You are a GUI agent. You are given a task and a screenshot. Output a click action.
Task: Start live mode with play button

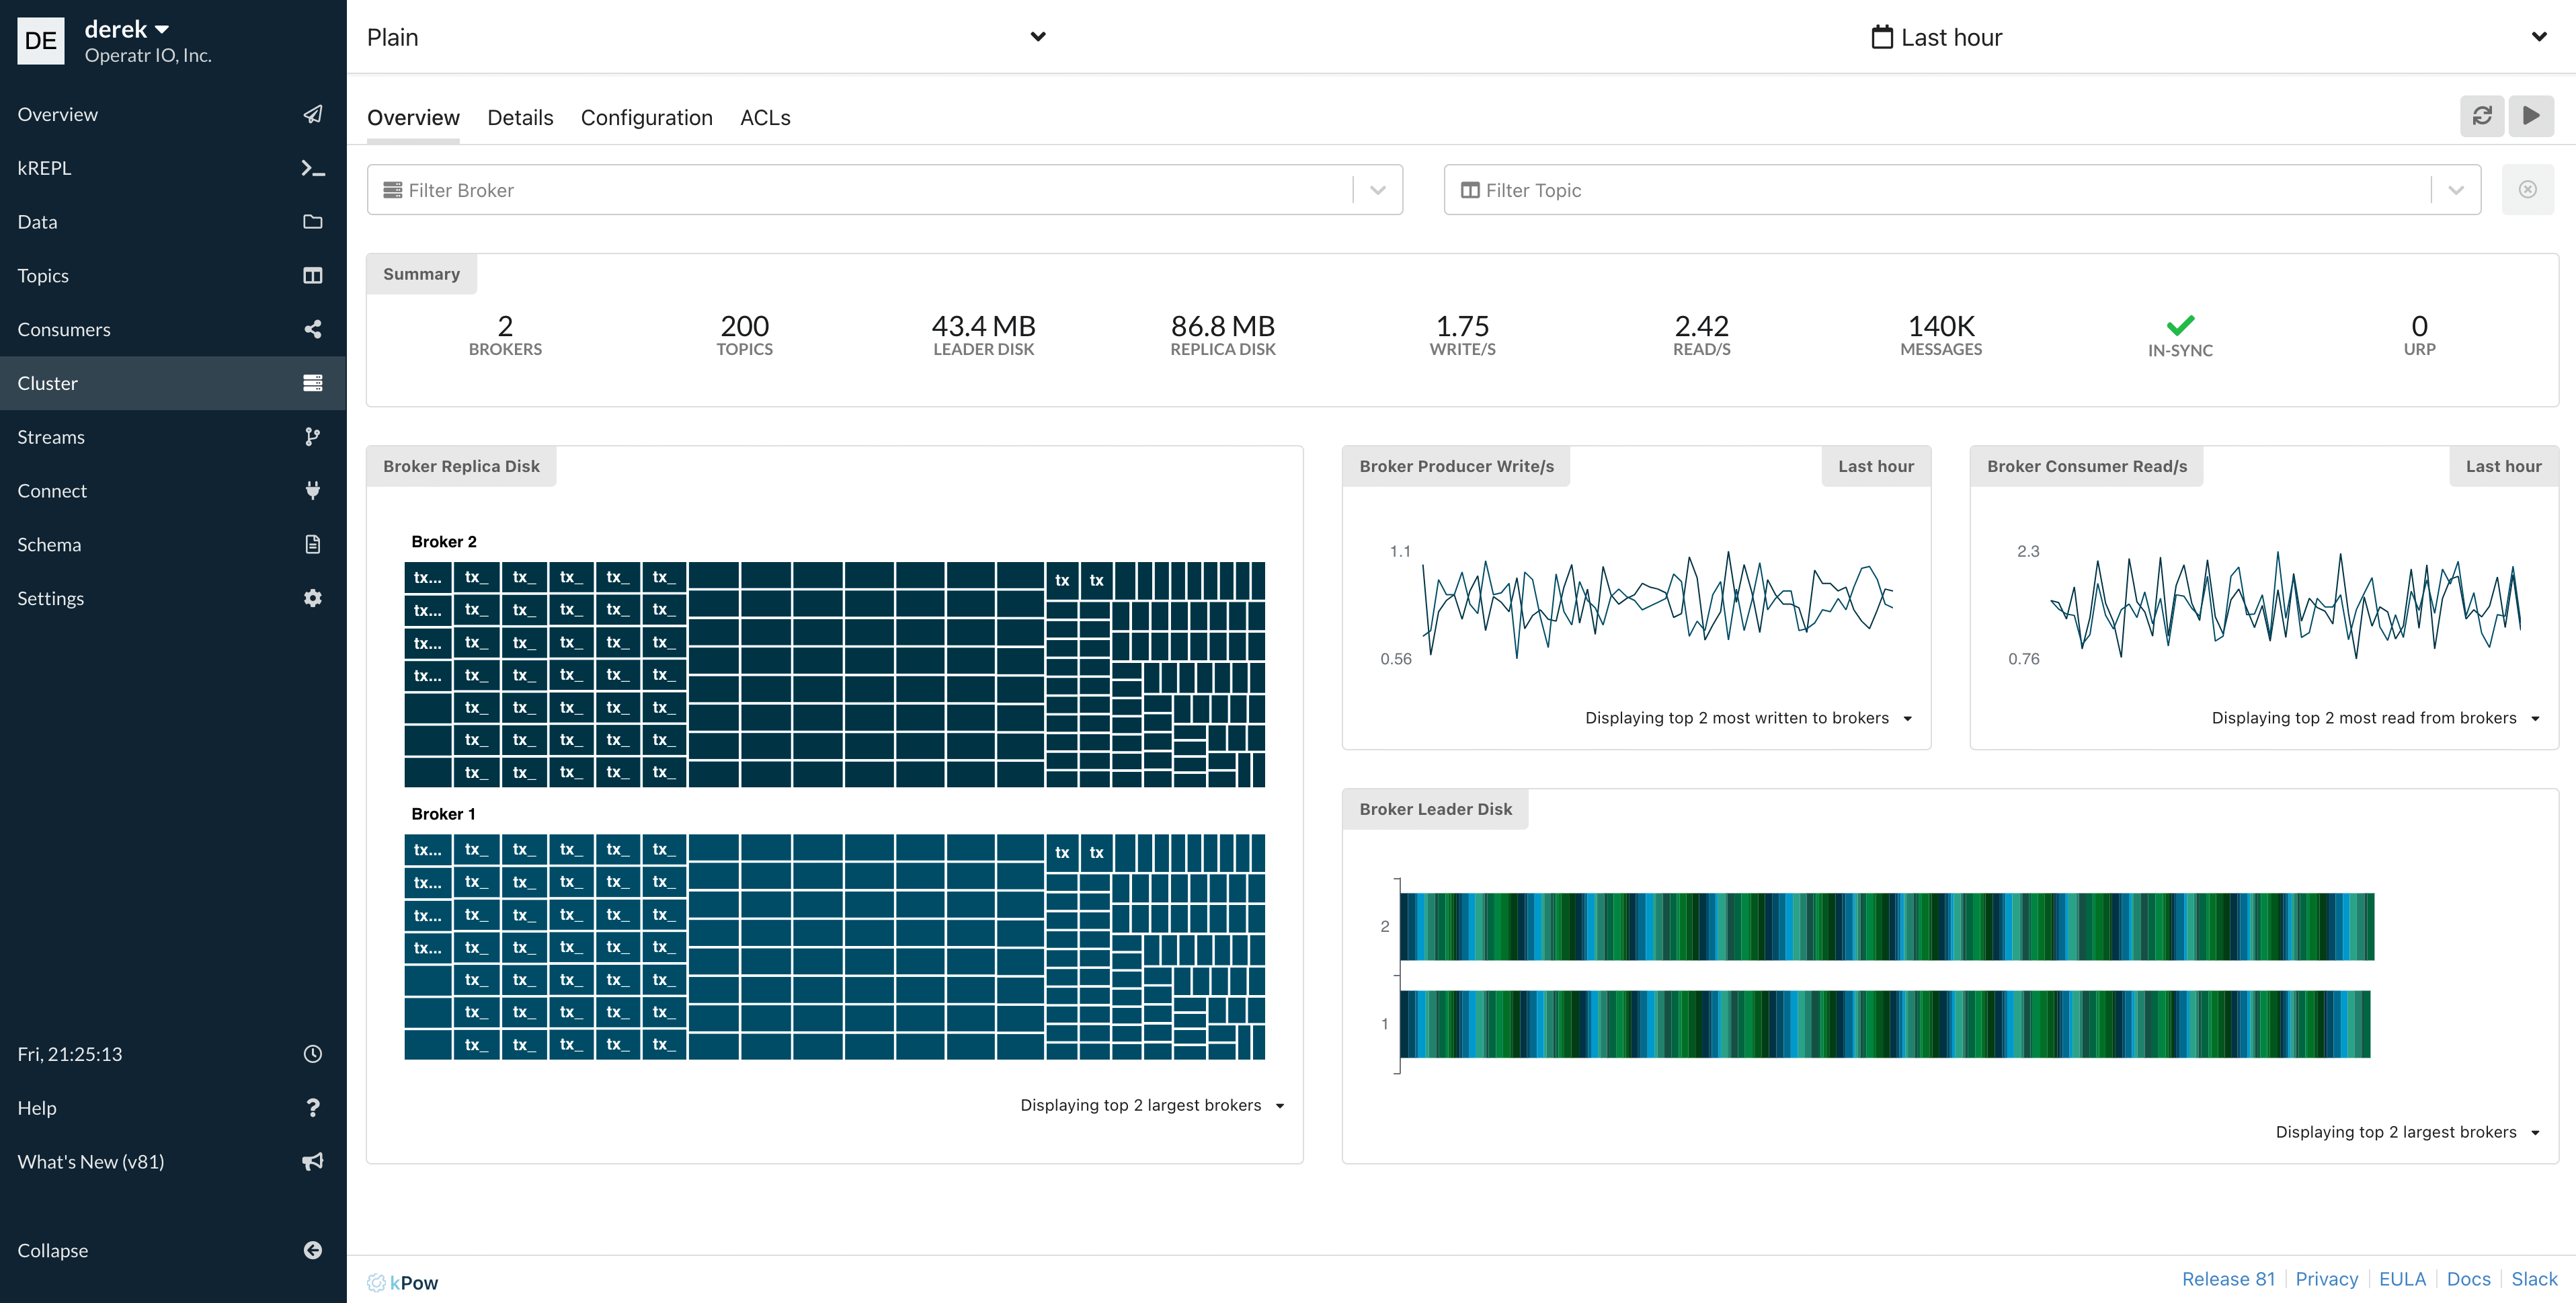point(2531,116)
